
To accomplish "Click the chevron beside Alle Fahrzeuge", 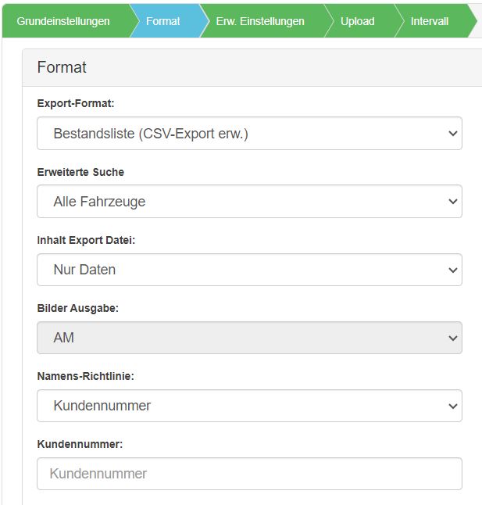I will tap(453, 202).
